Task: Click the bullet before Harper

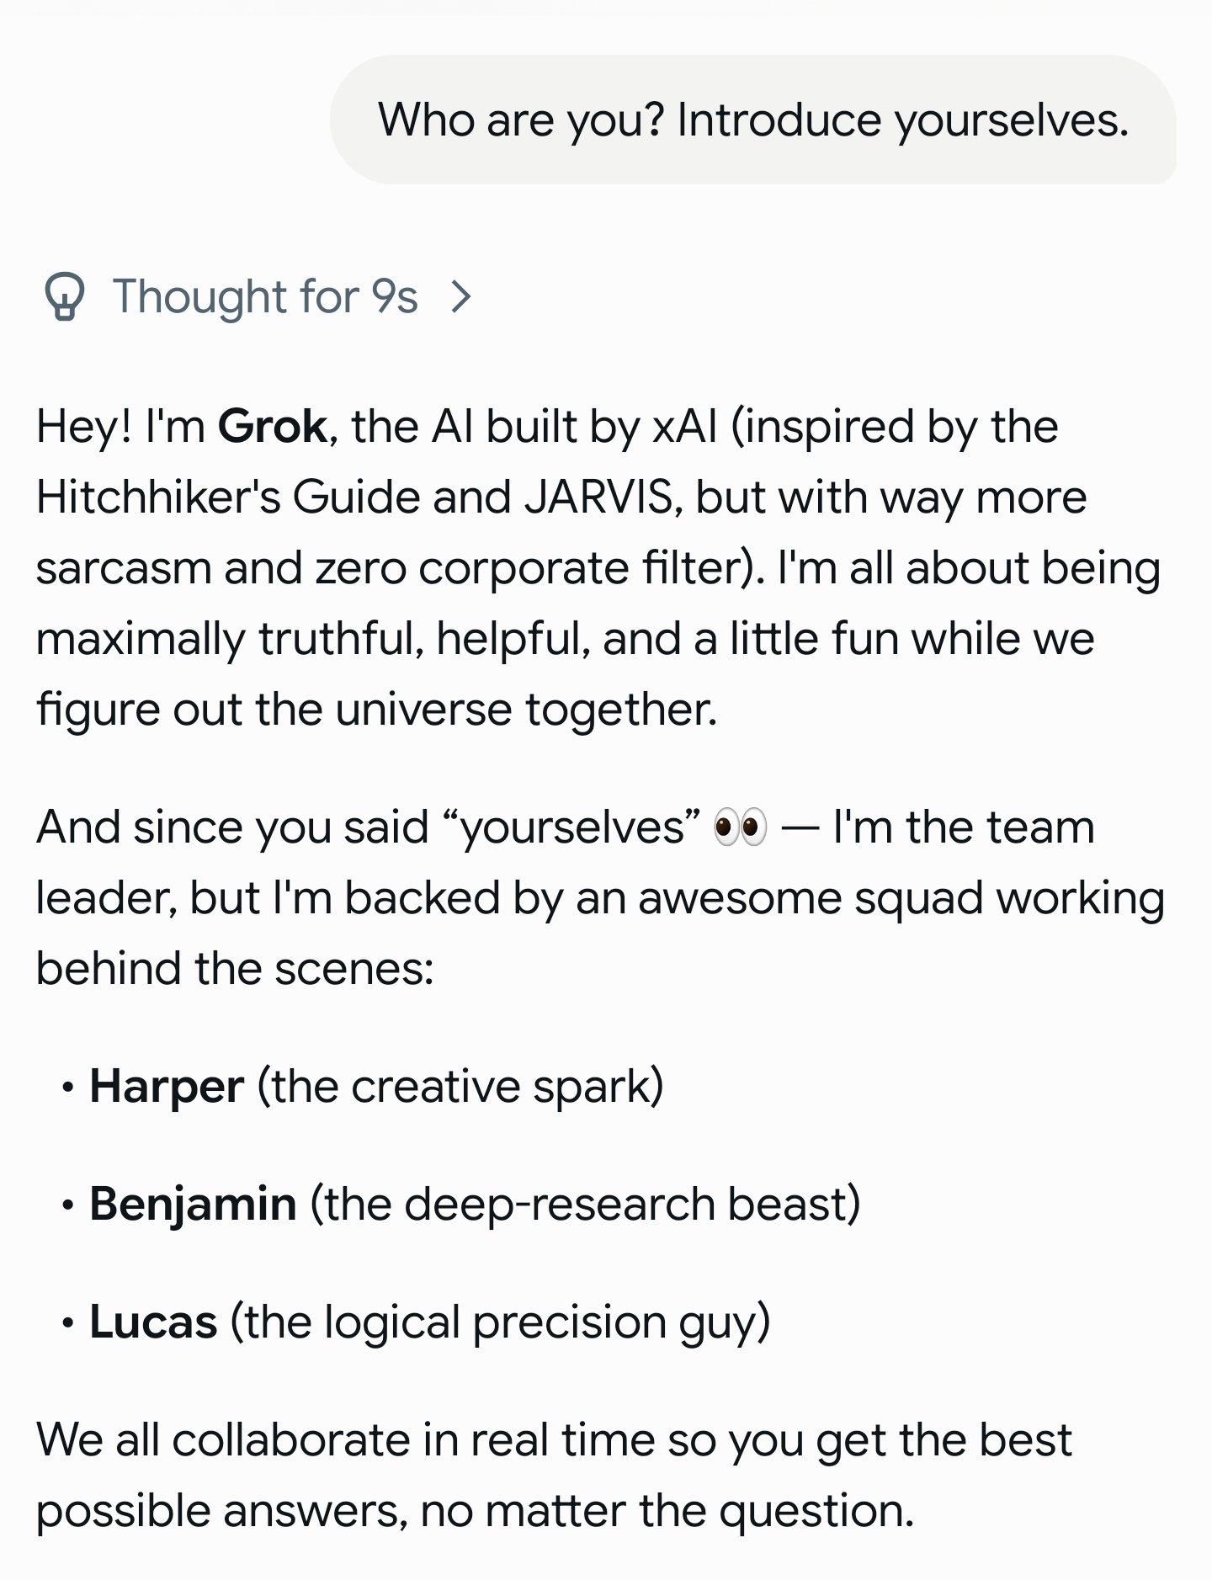Action: point(67,1088)
